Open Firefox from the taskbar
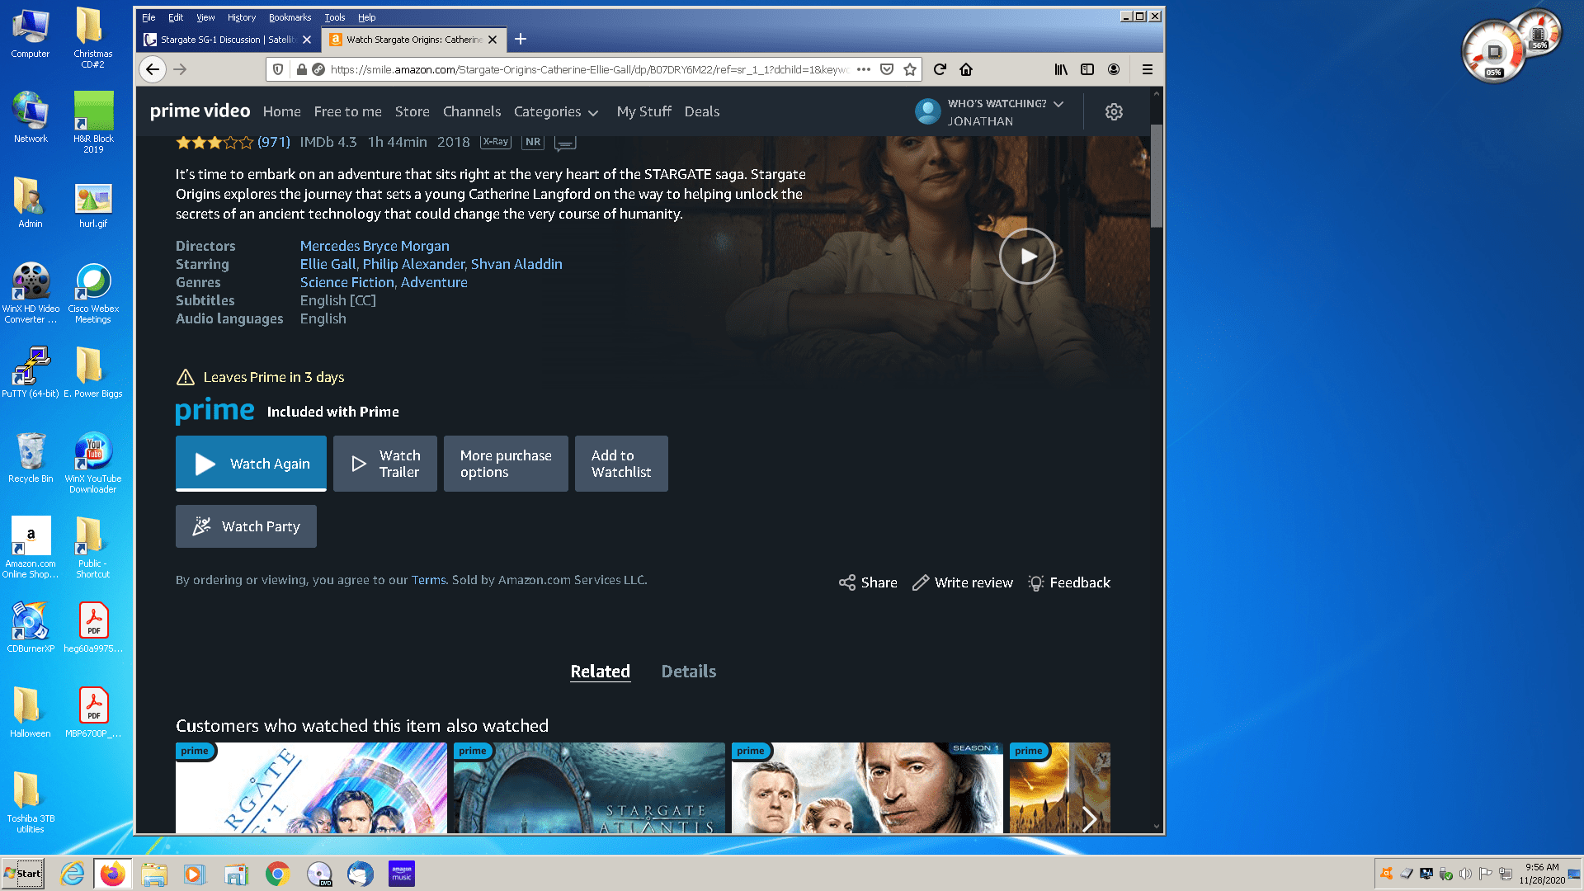The width and height of the screenshot is (1584, 891). pos(113,874)
